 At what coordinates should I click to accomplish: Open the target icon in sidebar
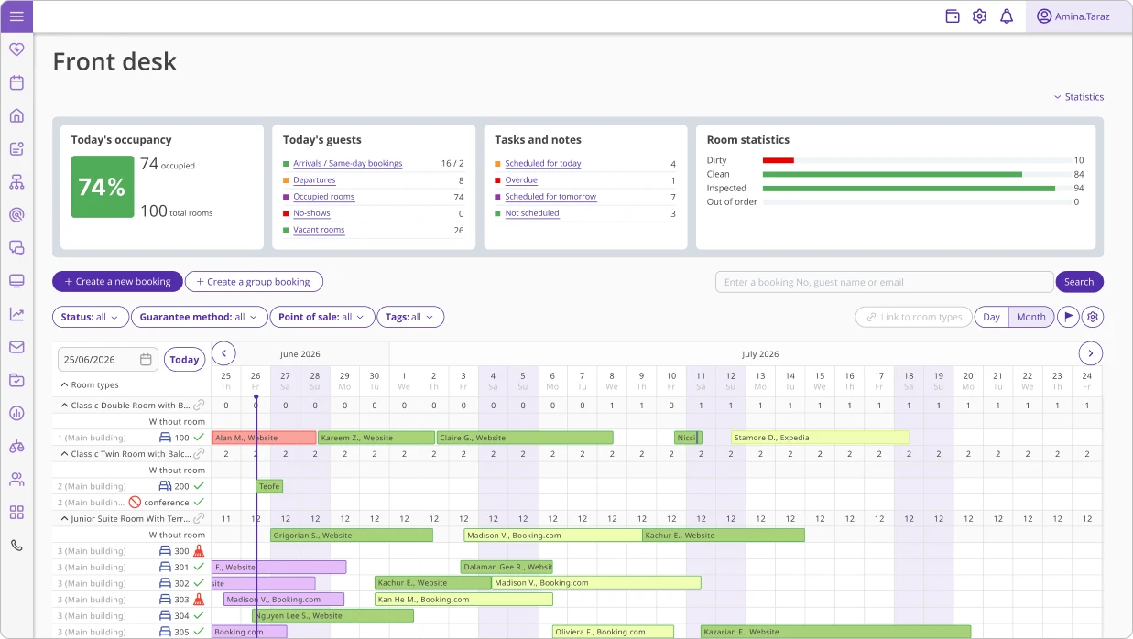[x=16, y=214]
